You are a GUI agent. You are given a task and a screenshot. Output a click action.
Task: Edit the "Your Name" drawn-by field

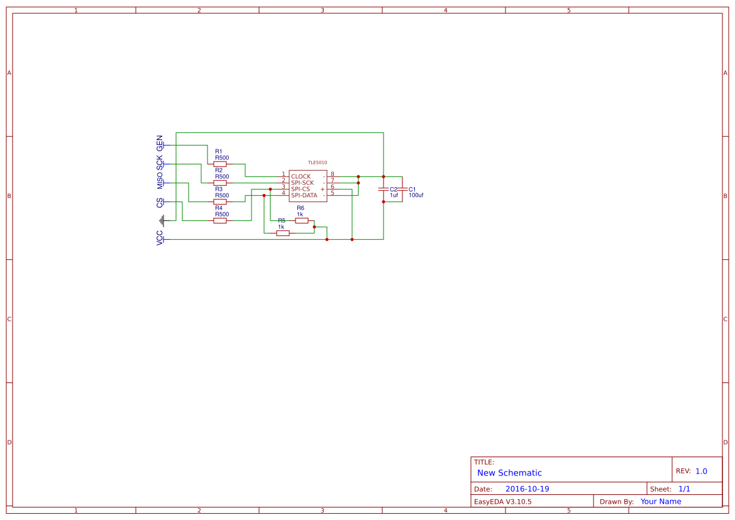coord(661,501)
